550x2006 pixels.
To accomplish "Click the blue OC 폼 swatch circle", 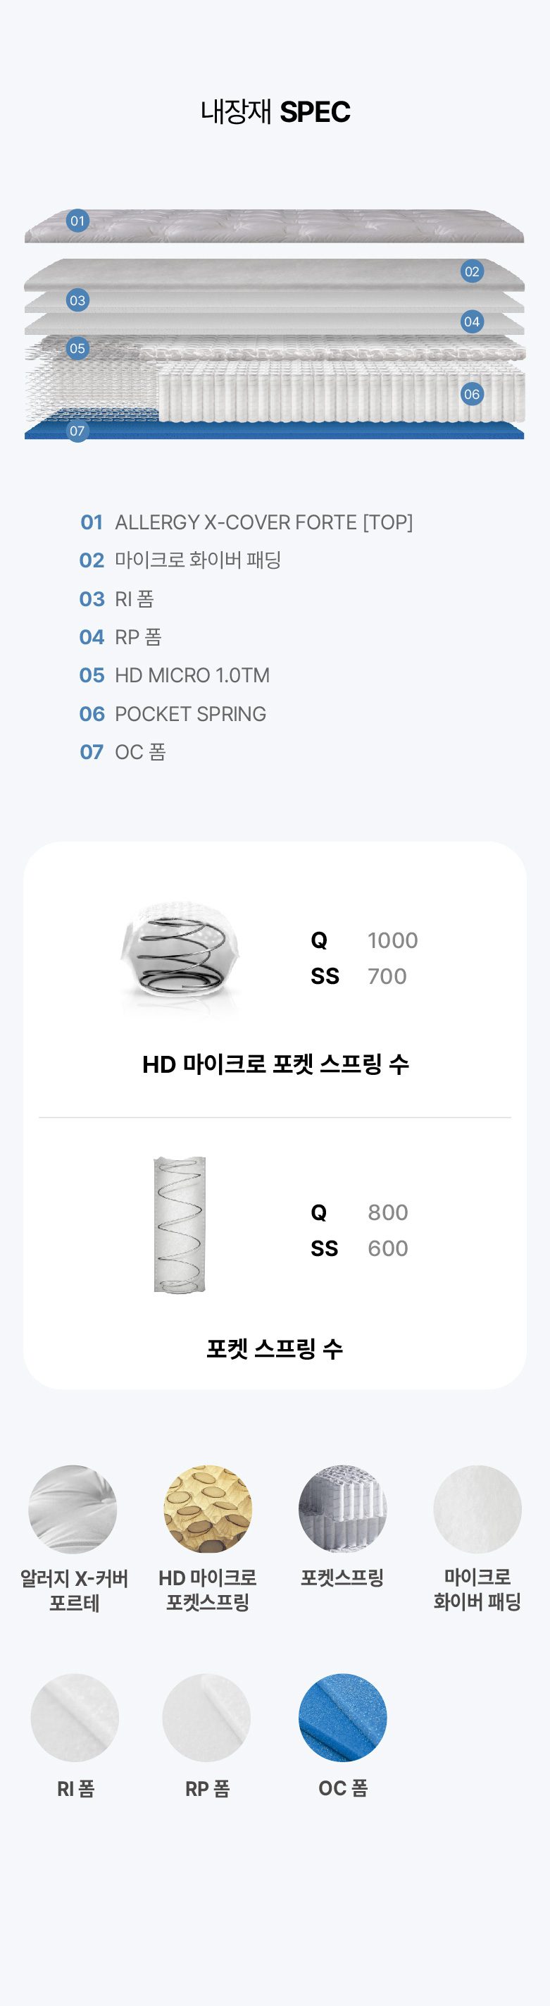I will (342, 1718).
